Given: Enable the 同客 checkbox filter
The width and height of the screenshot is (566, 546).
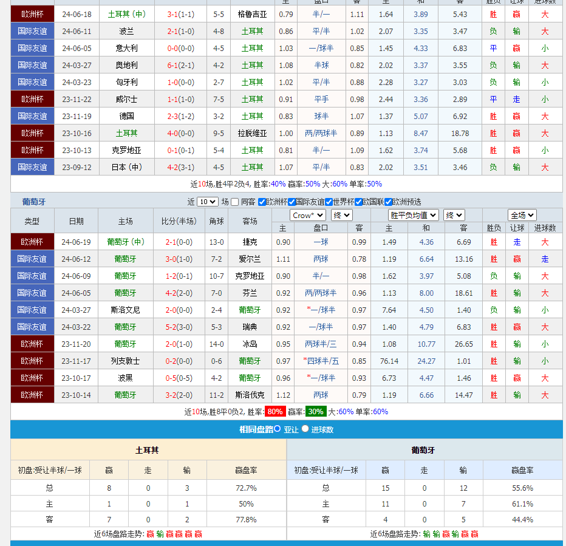Looking at the screenshot, I should 235,202.
